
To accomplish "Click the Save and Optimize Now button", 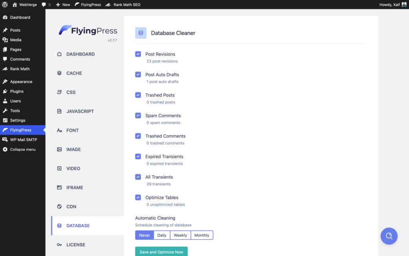I will (161, 252).
